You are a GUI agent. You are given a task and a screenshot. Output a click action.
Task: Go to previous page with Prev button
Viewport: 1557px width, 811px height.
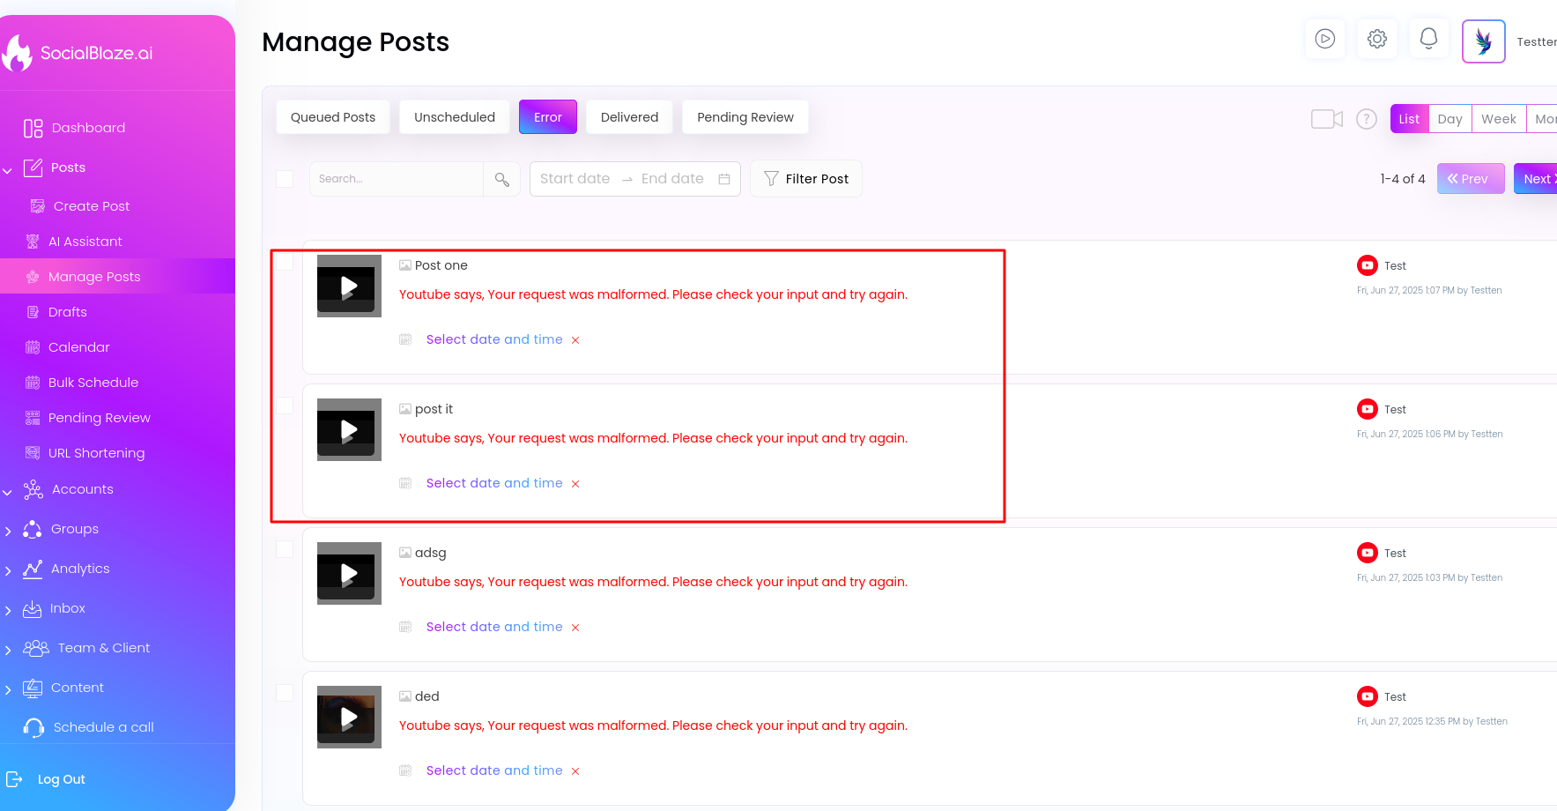pos(1471,179)
